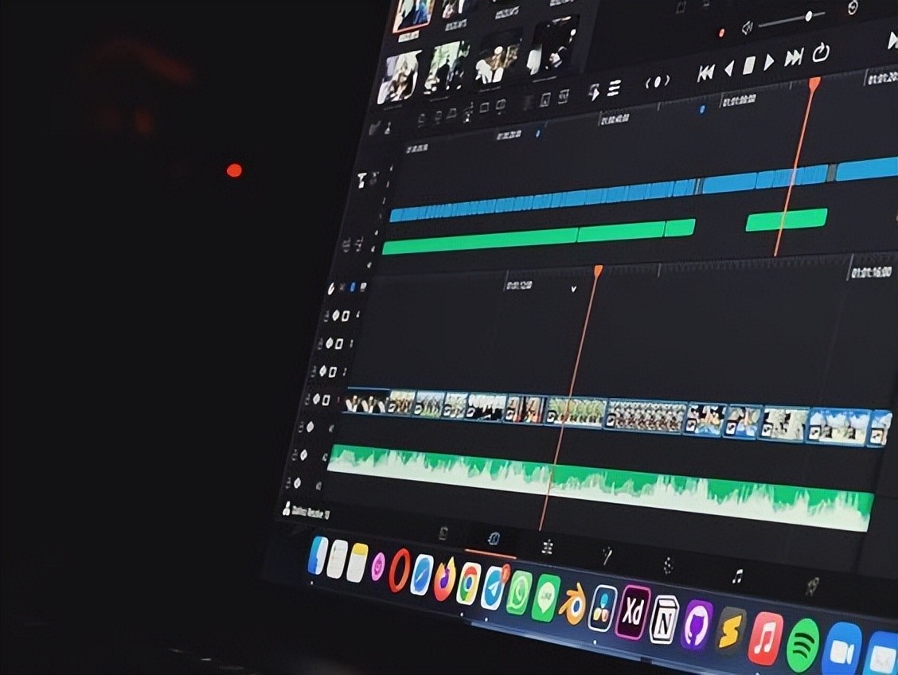Click the first video thumbnail in the lower timeline track
The height and width of the screenshot is (675, 898).
(367, 402)
